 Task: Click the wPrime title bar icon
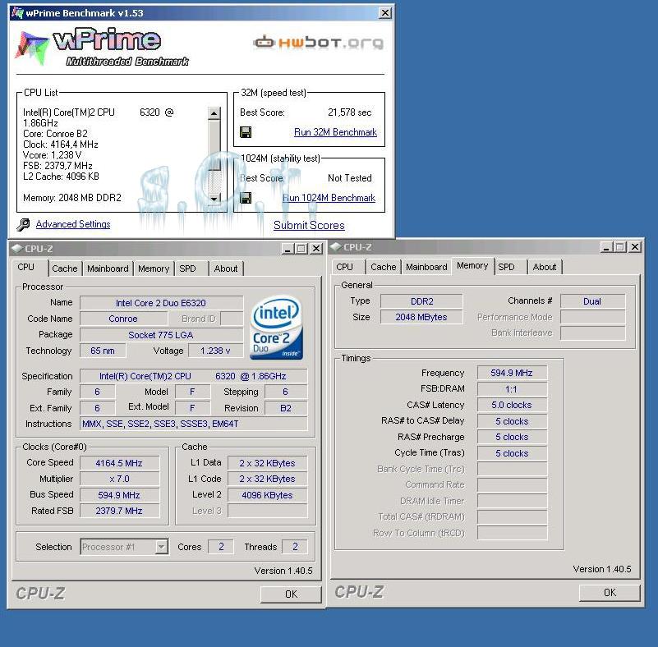pyautogui.click(x=17, y=13)
